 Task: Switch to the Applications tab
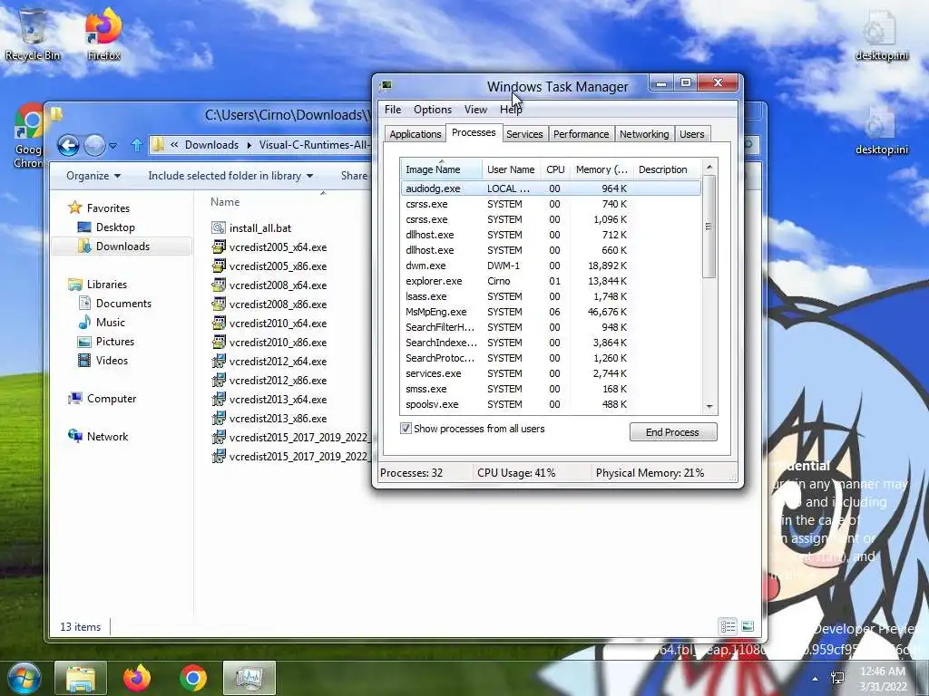click(x=415, y=134)
